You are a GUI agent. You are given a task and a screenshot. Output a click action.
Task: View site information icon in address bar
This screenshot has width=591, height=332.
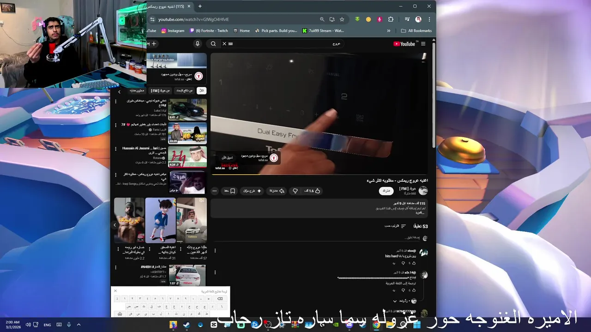[x=152, y=19]
